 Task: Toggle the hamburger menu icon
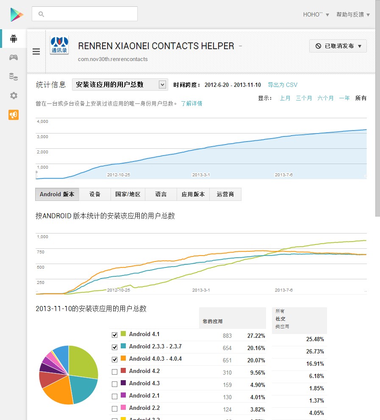[x=36, y=51]
